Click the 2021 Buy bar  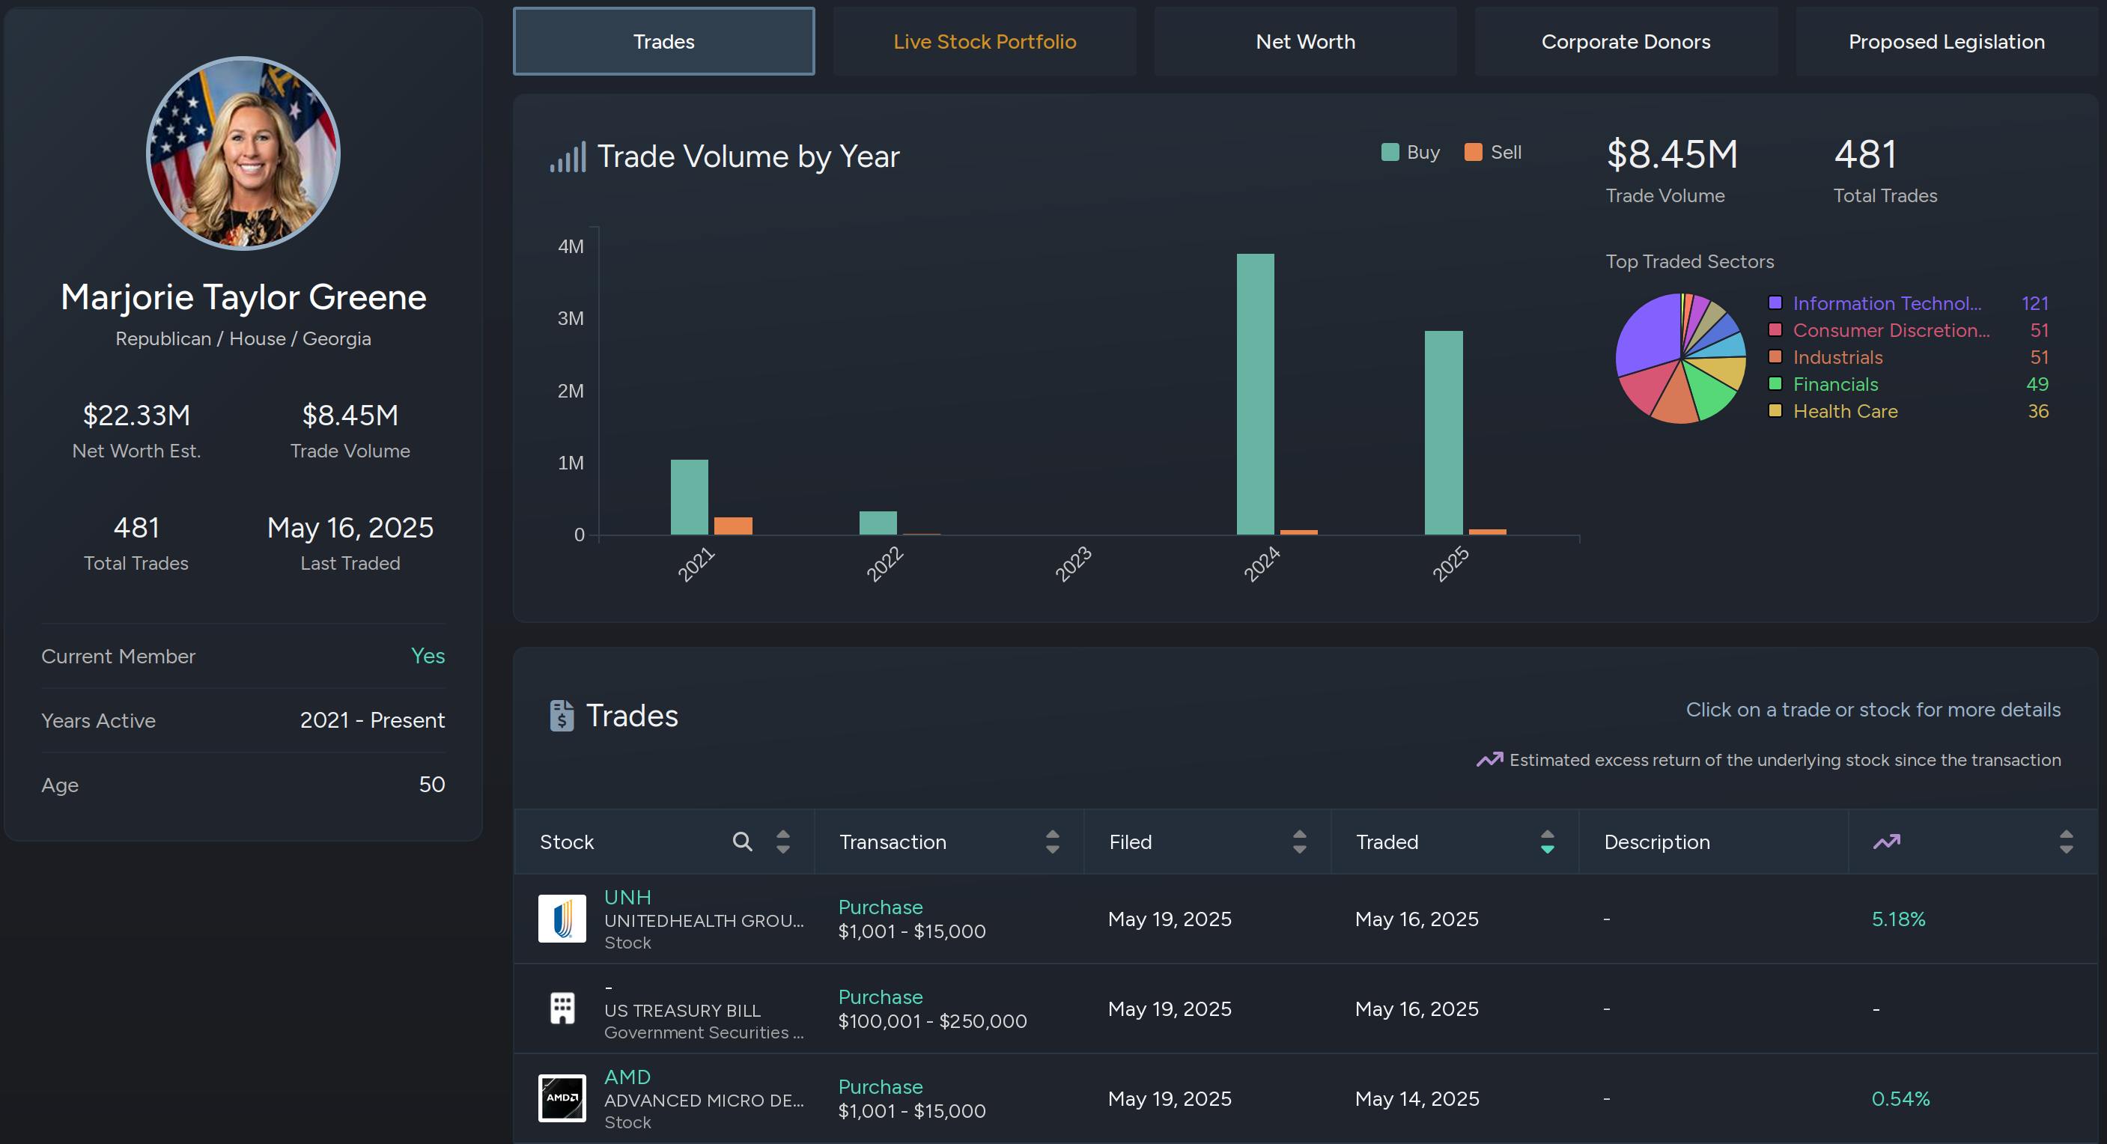point(689,497)
